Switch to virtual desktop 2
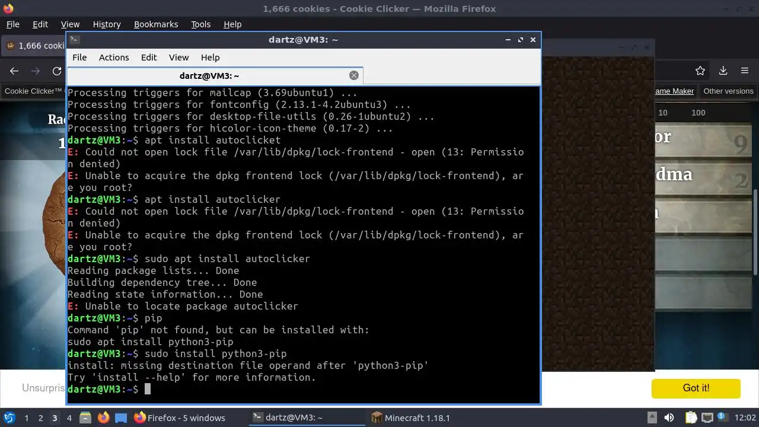Viewport: 759px width, 427px height. (40, 418)
